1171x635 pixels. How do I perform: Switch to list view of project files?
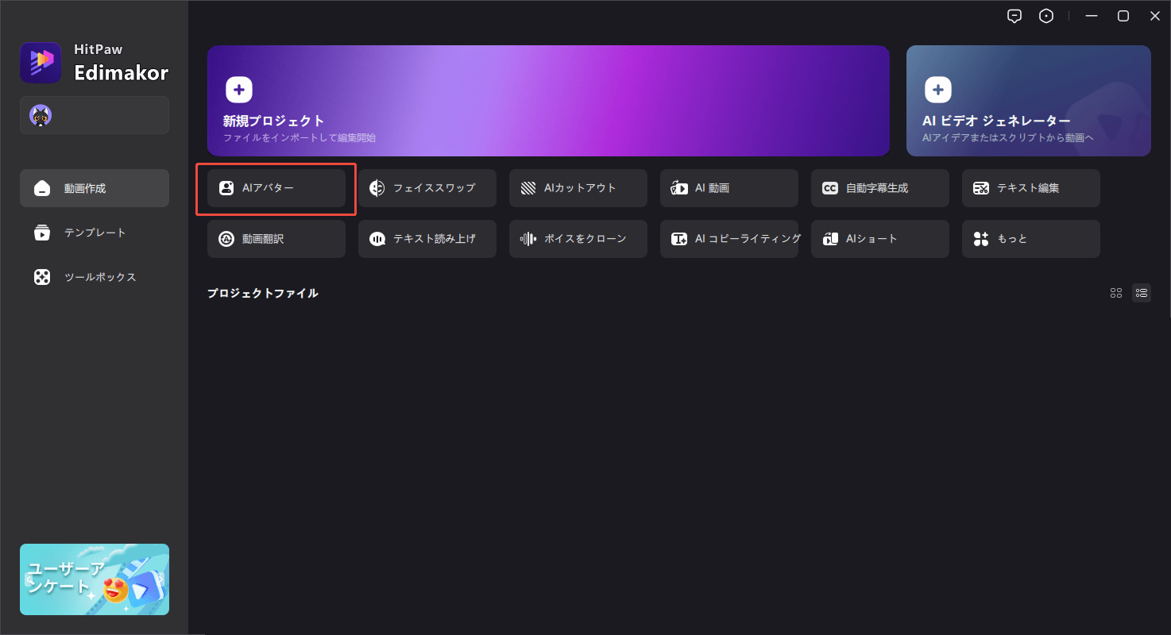1142,293
